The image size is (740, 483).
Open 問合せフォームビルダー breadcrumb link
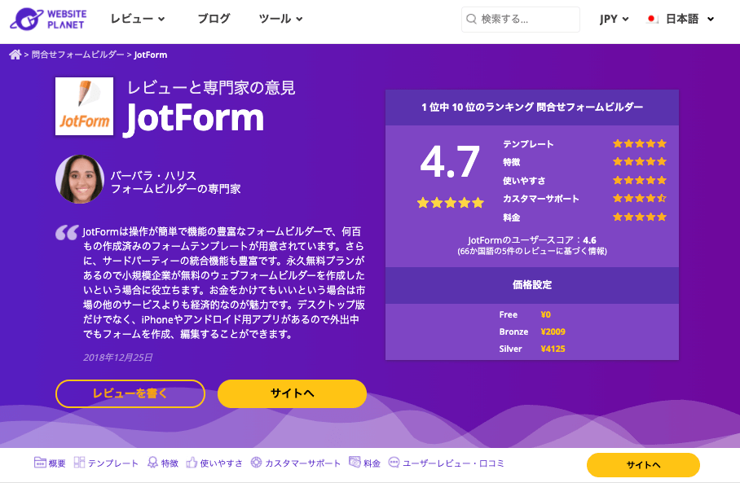click(78, 55)
